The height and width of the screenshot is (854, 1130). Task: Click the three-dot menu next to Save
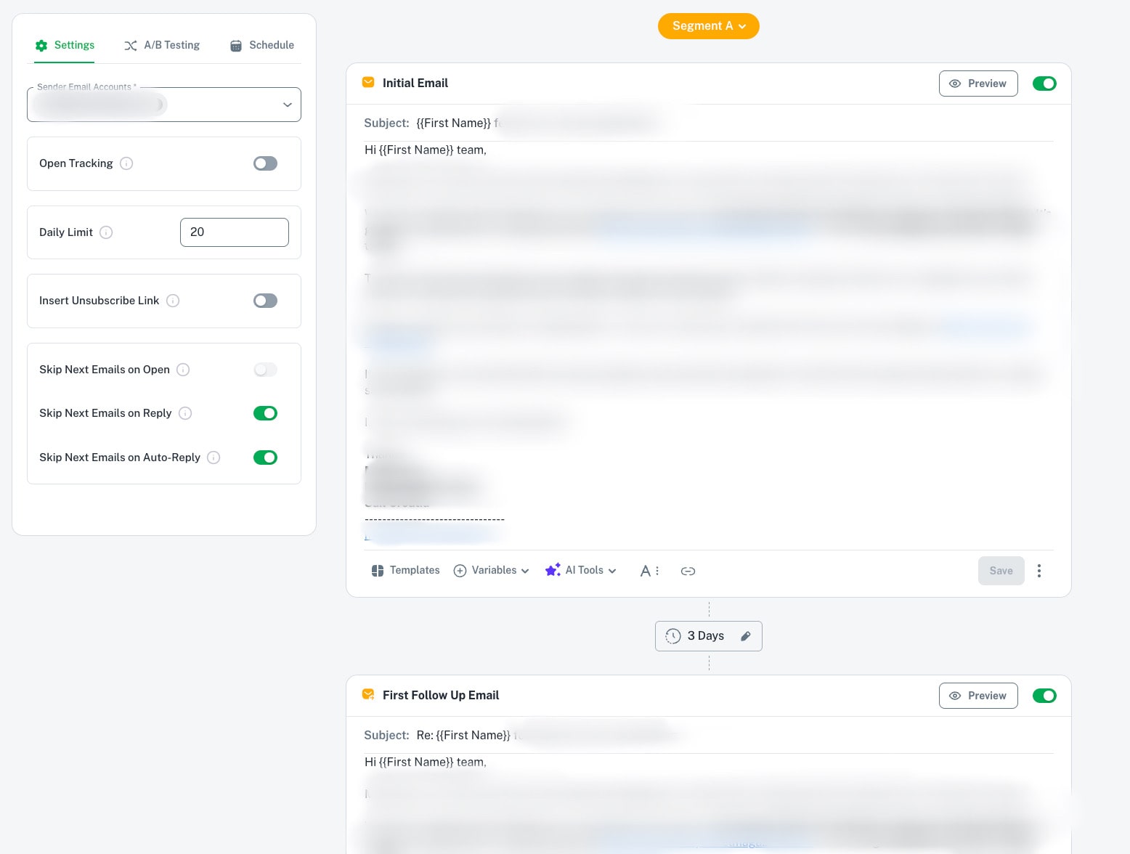[1039, 571]
